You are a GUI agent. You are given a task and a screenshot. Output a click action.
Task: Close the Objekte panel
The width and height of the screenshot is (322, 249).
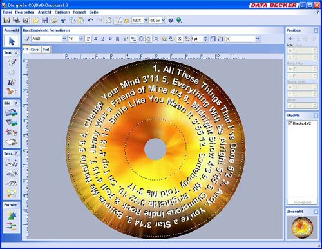tap(316, 115)
